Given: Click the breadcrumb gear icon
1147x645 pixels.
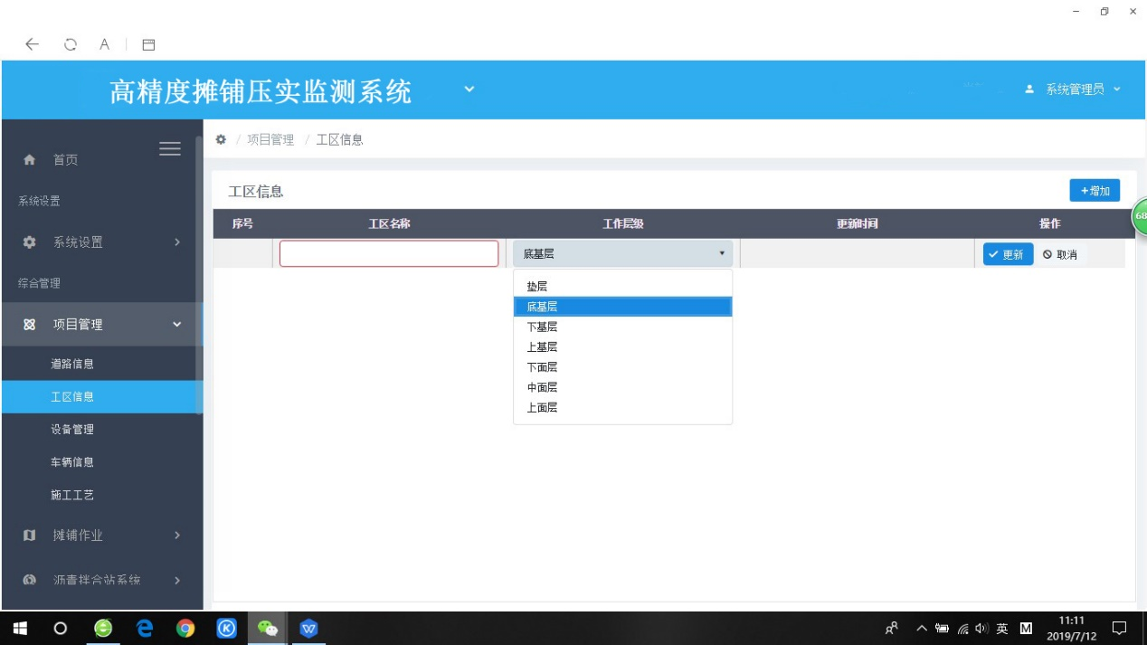Looking at the screenshot, I should tap(221, 139).
